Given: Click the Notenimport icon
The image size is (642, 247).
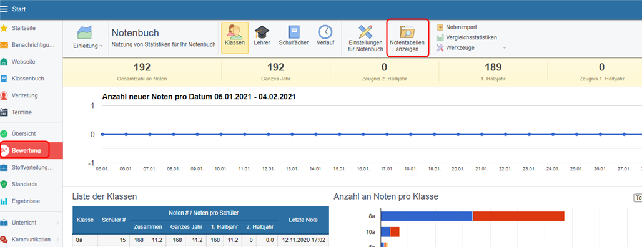Looking at the screenshot, I should (440, 27).
